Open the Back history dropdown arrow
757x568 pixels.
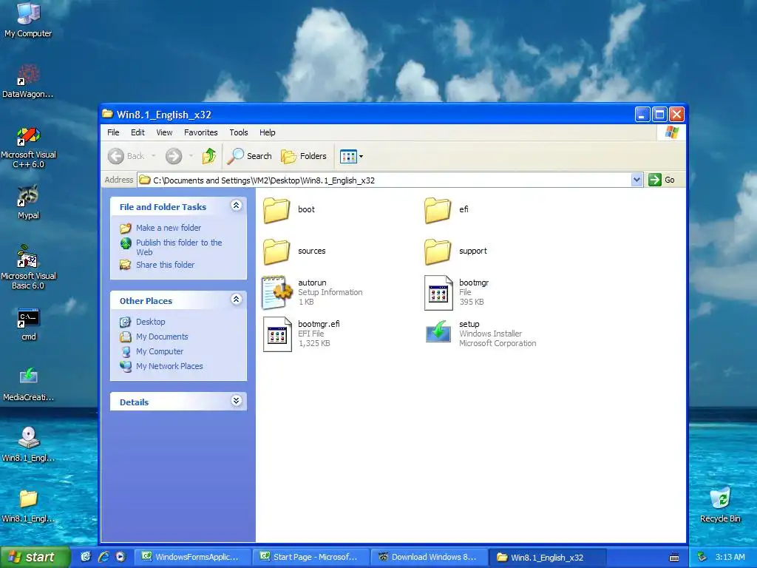point(154,156)
